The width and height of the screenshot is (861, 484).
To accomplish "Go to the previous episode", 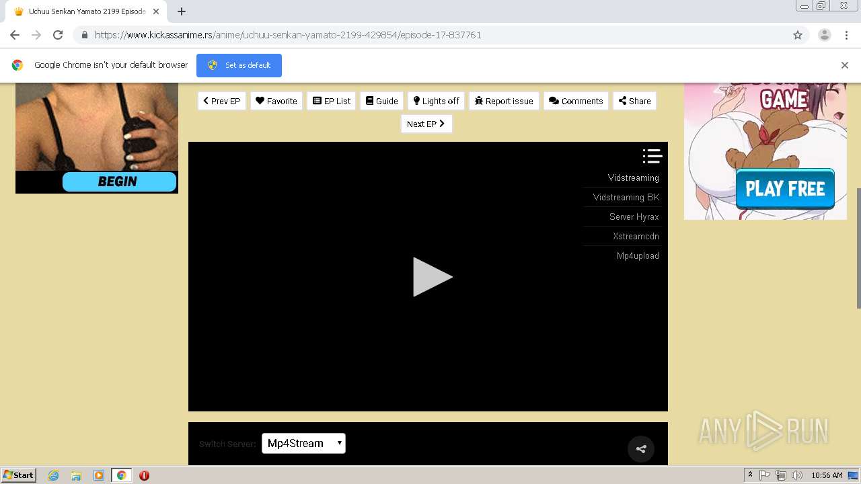I will click(x=221, y=101).
